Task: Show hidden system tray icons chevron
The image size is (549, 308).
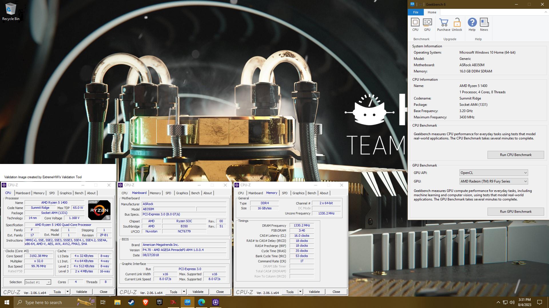Action: 498,302
